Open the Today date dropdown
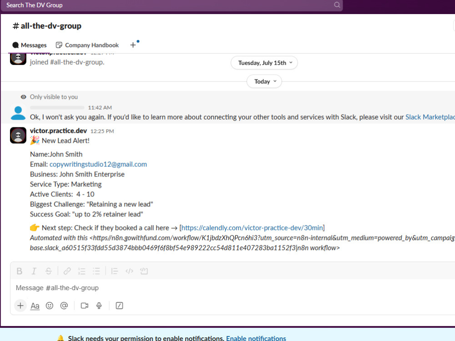Image resolution: width=455 pixels, height=341 pixels. pos(264,81)
